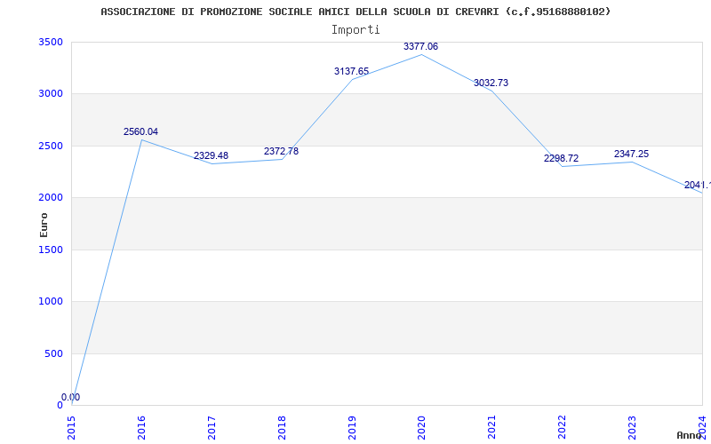Click the data label 2347.25
Viewport: 711px width, 444px height.
[631, 154]
